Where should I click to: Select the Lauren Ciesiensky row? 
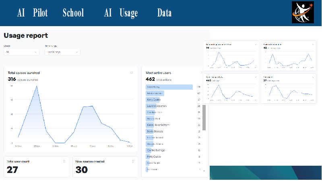[173, 106]
